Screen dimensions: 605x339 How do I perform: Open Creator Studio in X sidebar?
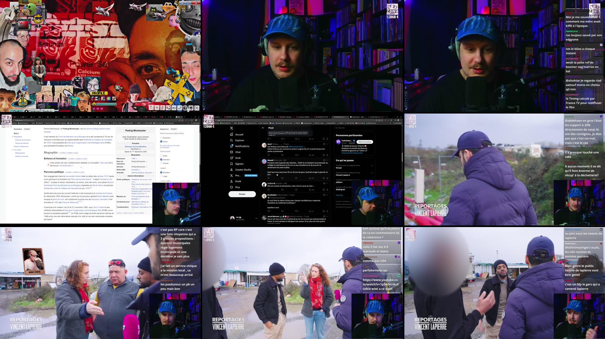(x=243, y=170)
